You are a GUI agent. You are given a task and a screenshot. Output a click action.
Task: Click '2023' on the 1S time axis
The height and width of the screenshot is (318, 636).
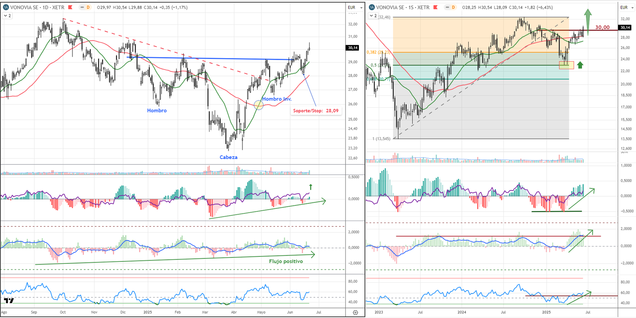pos(379,312)
